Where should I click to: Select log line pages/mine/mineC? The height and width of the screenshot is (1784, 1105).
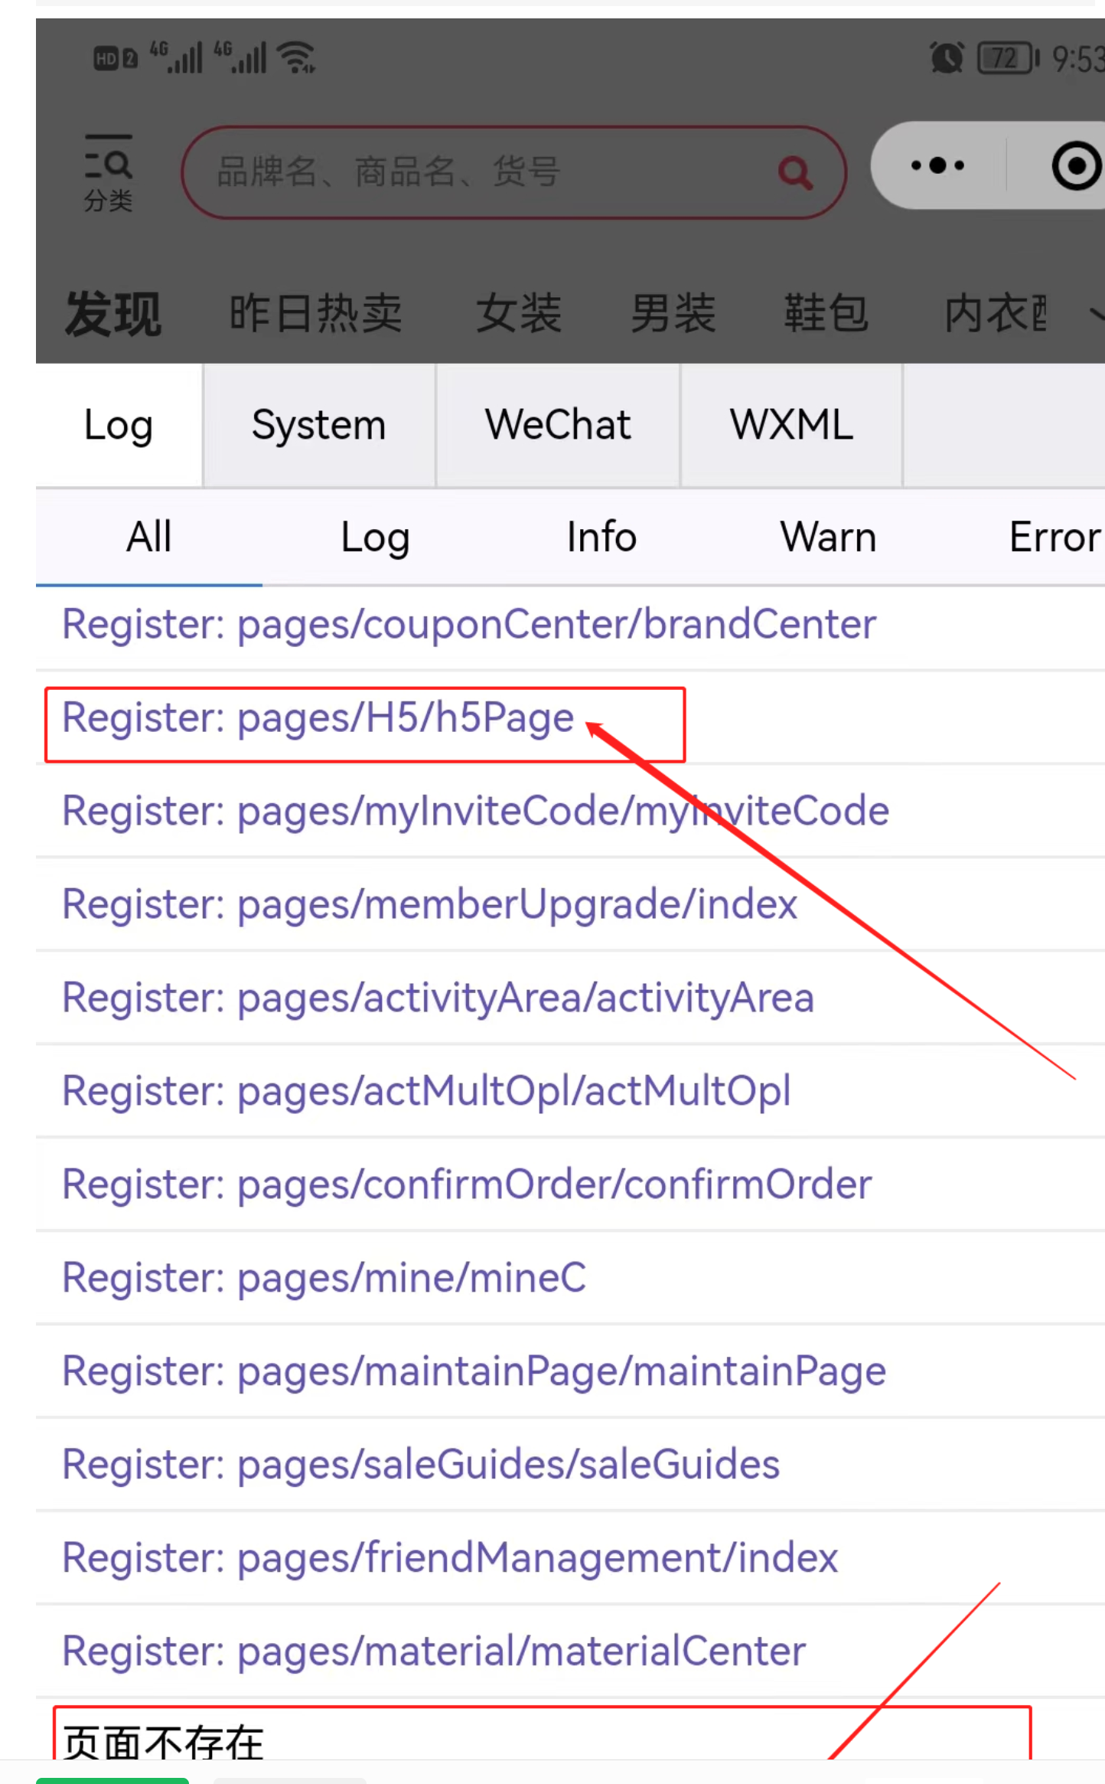(x=570, y=1279)
